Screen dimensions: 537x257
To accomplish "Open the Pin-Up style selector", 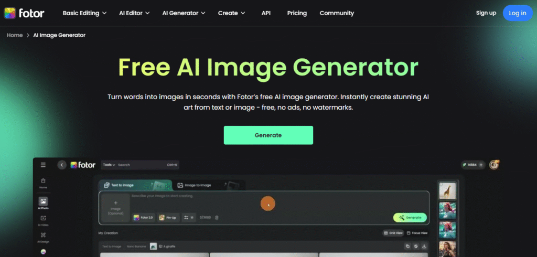I will tap(168, 218).
